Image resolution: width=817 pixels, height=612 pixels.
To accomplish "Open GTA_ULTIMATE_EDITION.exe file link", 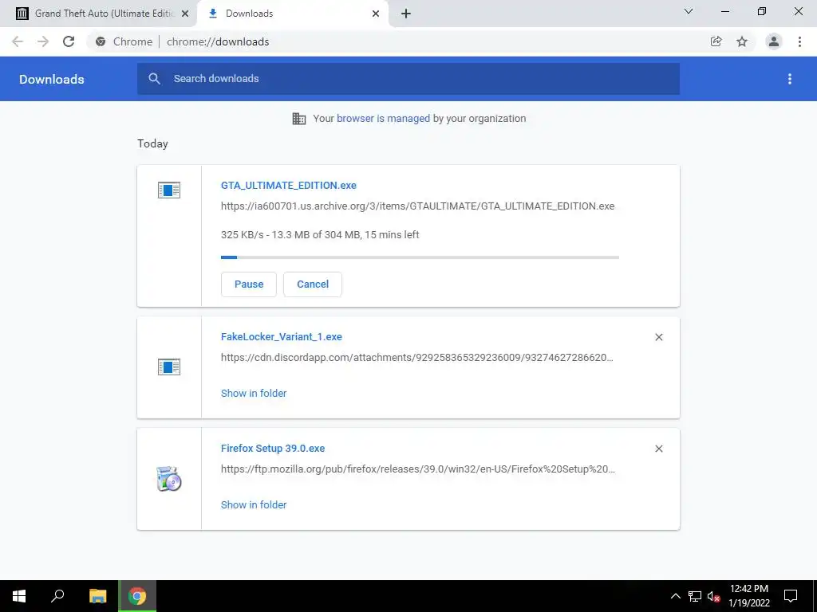I will coord(289,185).
